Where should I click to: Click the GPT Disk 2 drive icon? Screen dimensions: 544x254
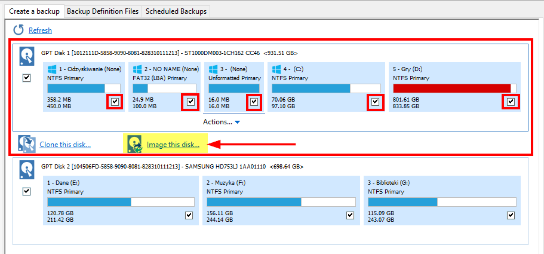27,167
